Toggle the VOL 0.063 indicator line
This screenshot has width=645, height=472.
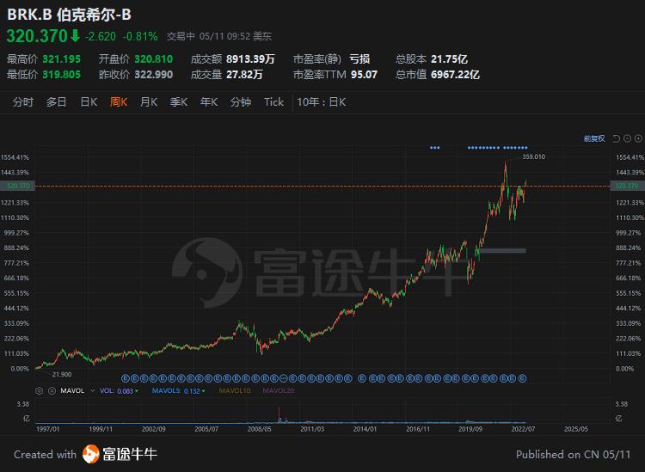pyautogui.click(x=119, y=390)
